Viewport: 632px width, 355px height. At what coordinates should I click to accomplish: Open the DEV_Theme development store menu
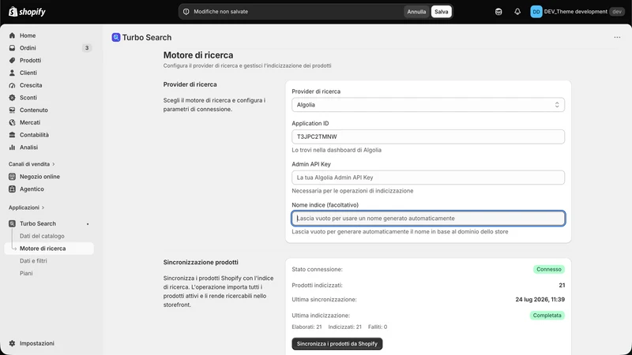pyautogui.click(x=577, y=12)
